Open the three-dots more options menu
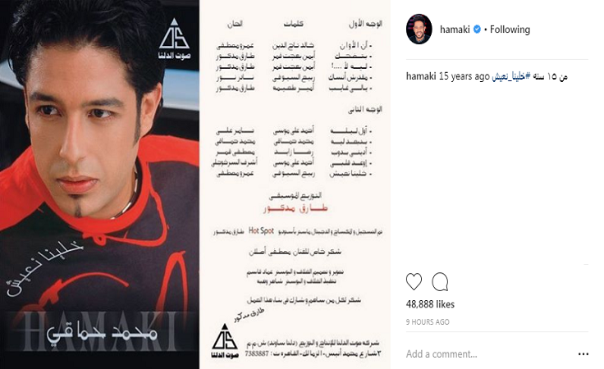 coord(583,354)
